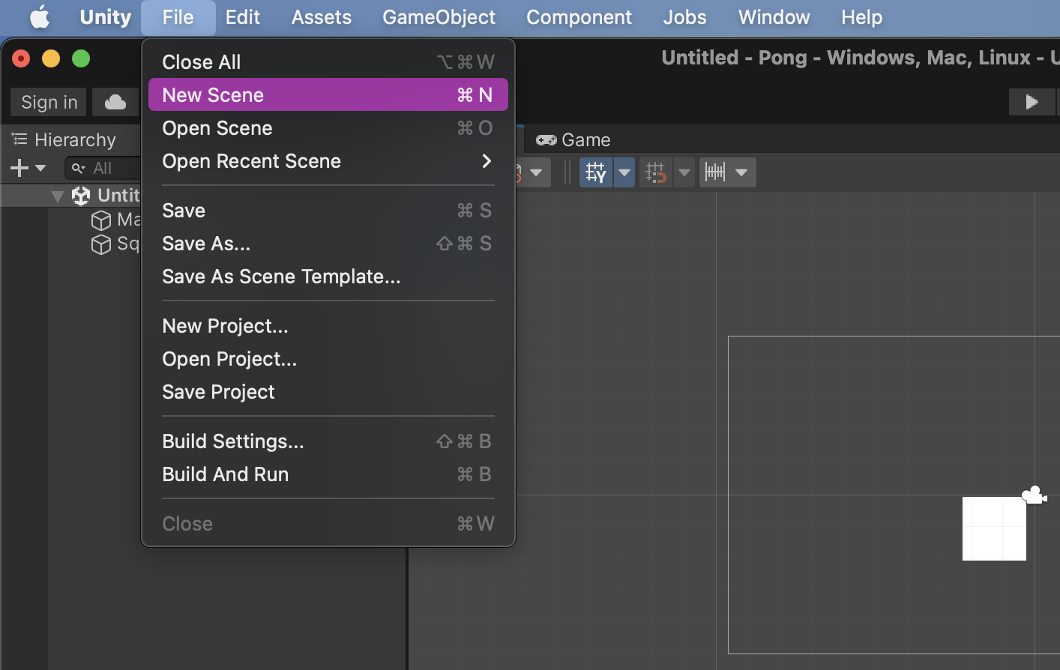
Task: Click the Unity scene icon beside Untitled
Action: click(x=81, y=196)
